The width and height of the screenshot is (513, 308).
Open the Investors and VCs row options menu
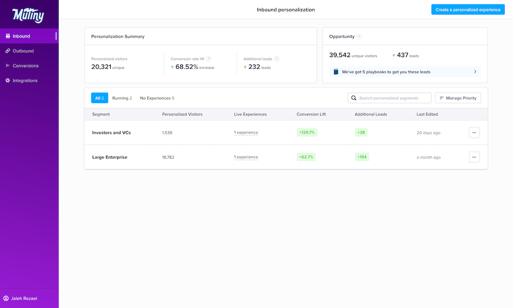474,133
